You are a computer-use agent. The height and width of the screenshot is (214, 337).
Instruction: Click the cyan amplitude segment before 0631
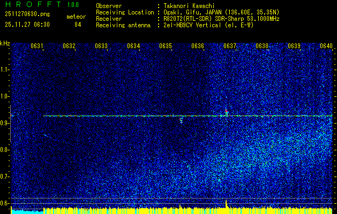27,212
